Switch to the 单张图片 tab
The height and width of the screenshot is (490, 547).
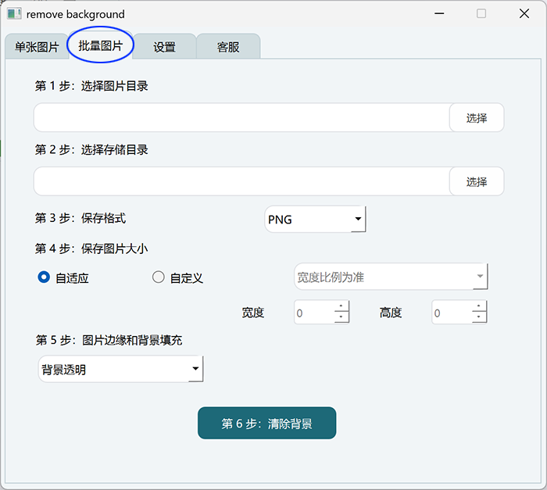[37, 46]
